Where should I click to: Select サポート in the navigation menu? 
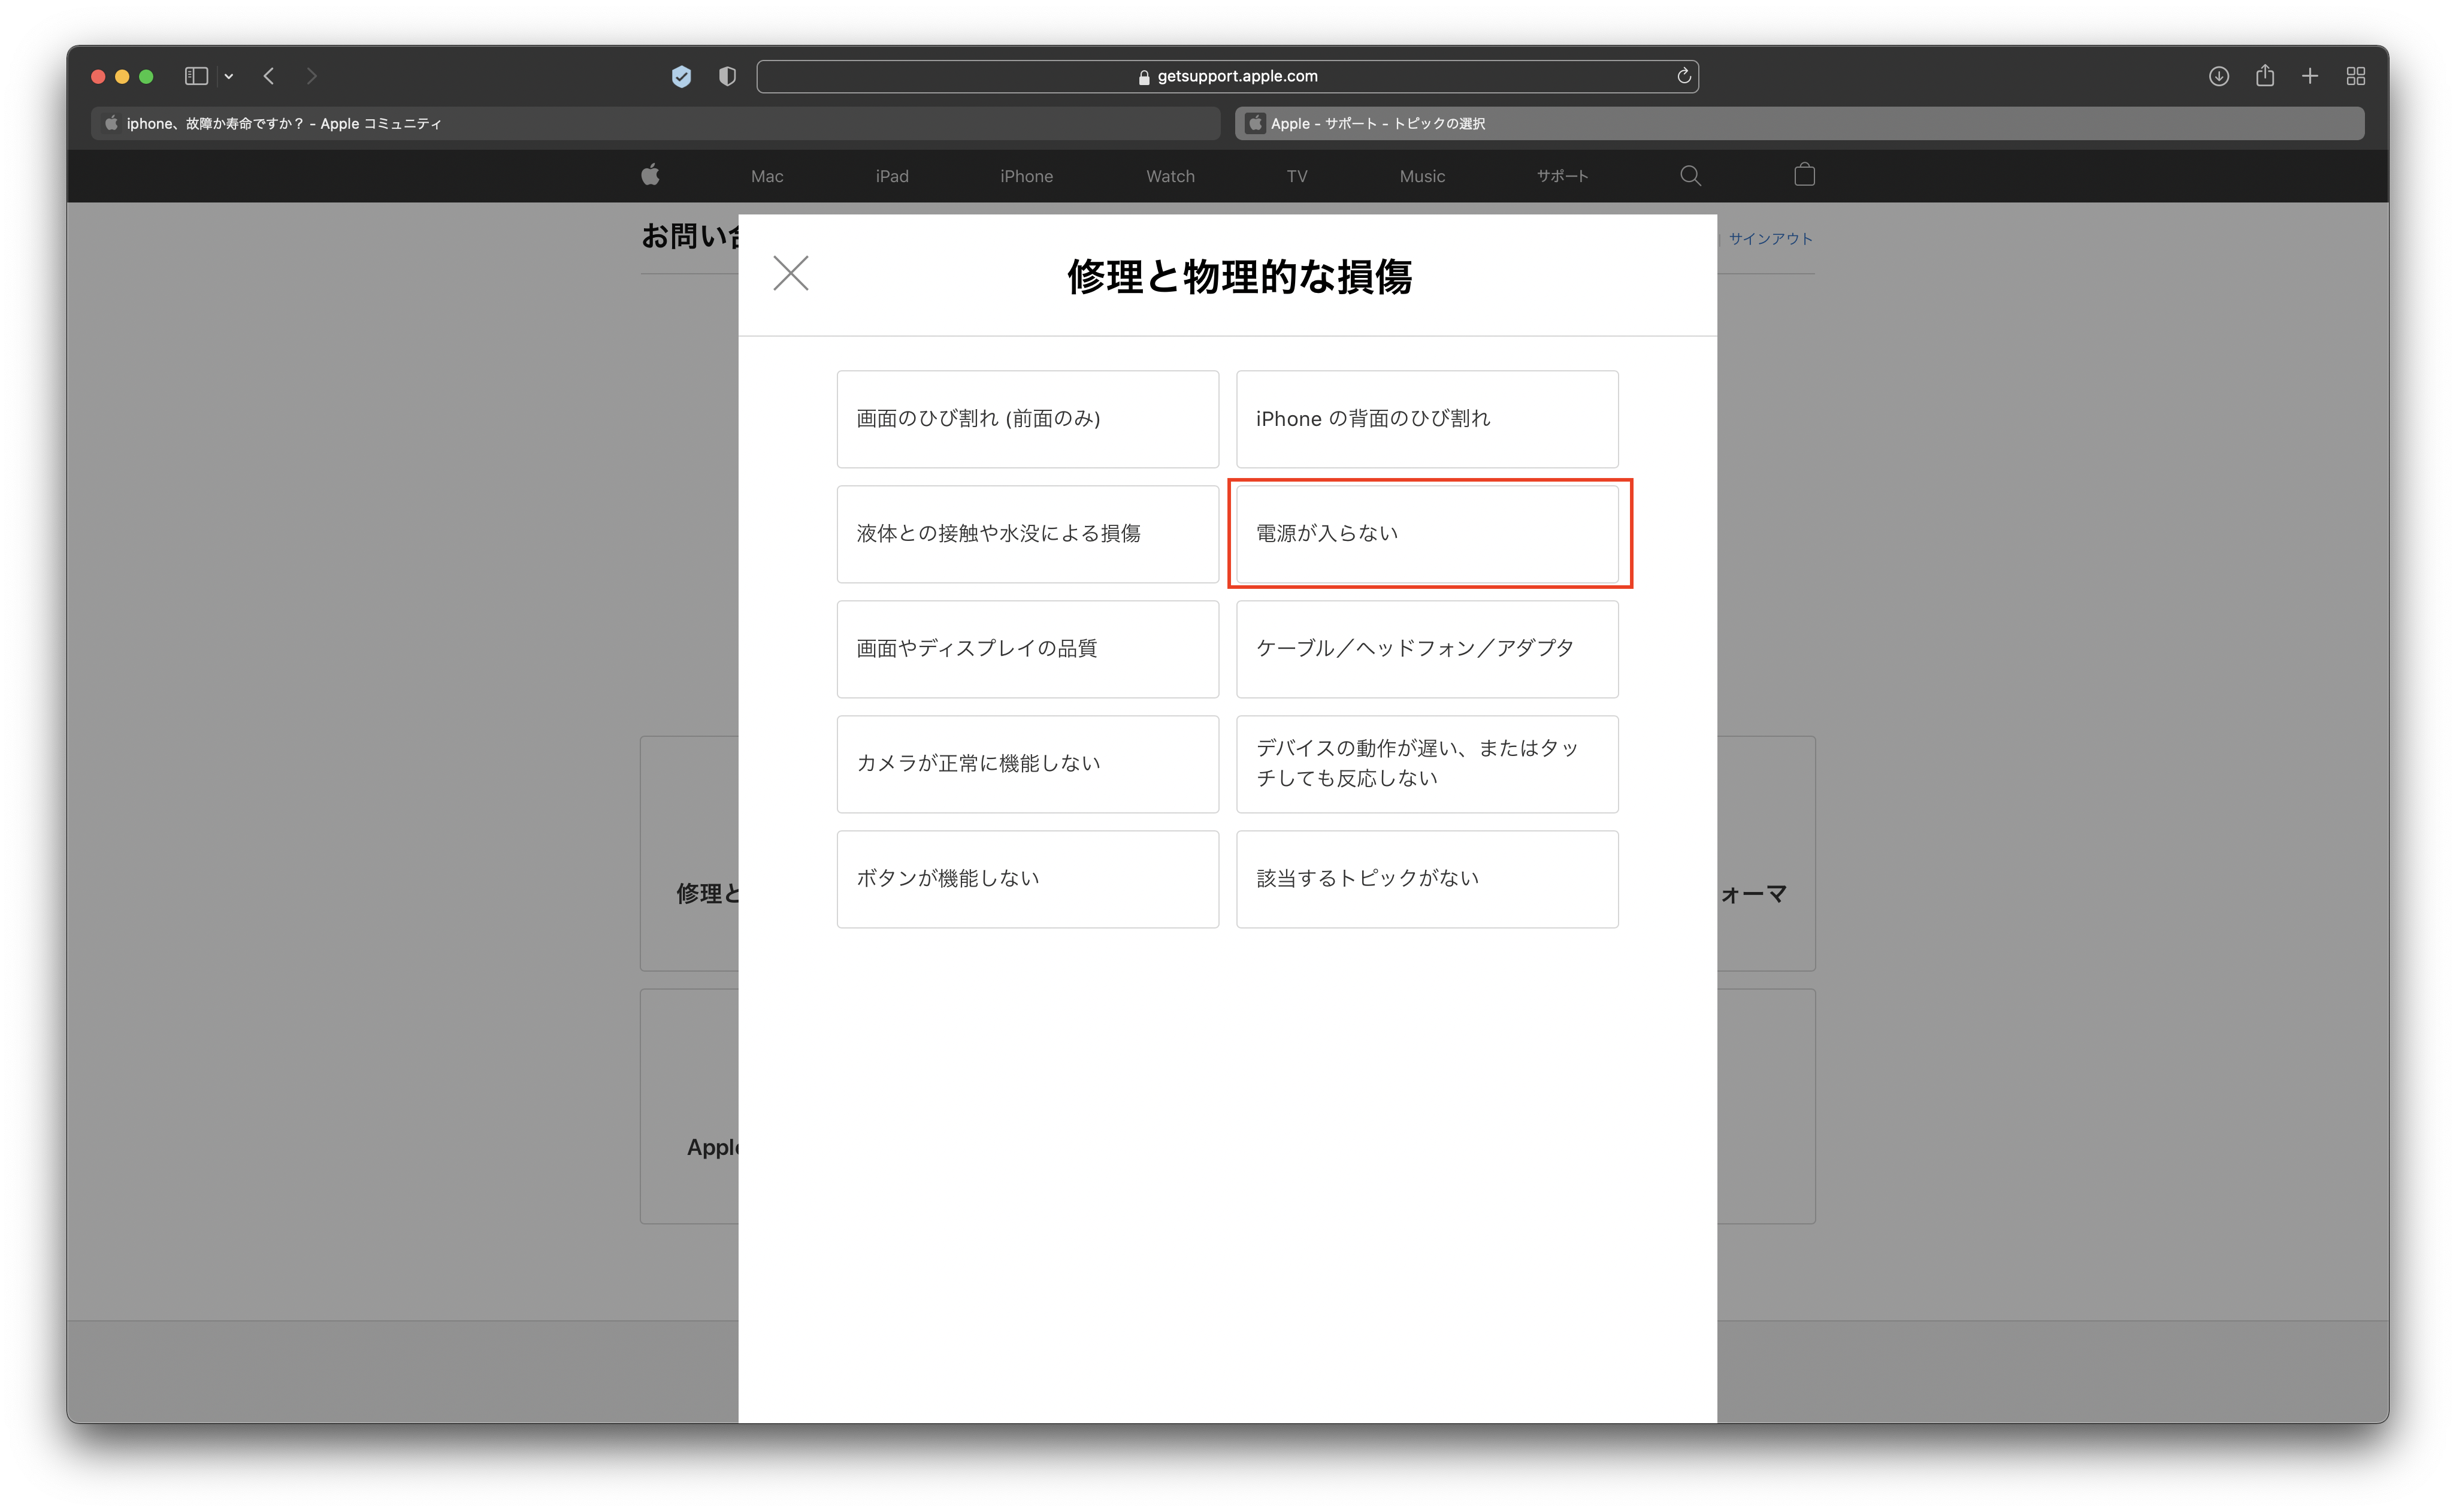point(1562,175)
